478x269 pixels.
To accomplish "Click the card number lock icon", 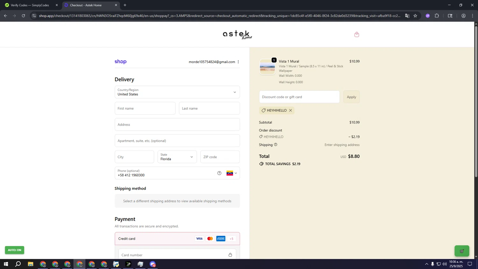I will [x=230, y=255].
